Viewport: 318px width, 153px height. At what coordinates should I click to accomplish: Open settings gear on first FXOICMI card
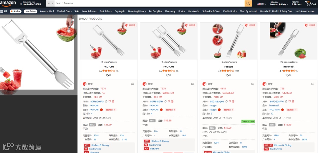point(132,84)
